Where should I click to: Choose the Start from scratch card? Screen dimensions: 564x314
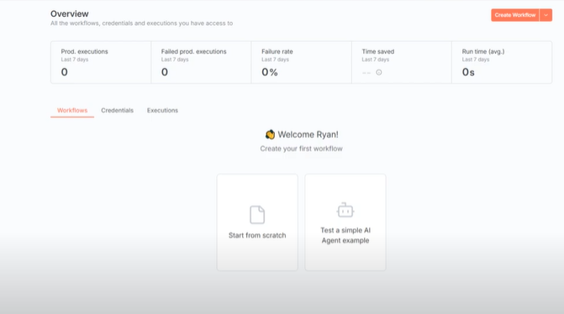pos(257,222)
